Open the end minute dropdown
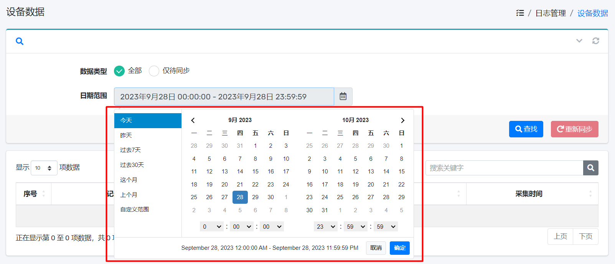Image resolution: width=615 pixels, height=264 pixels. coord(356,226)
